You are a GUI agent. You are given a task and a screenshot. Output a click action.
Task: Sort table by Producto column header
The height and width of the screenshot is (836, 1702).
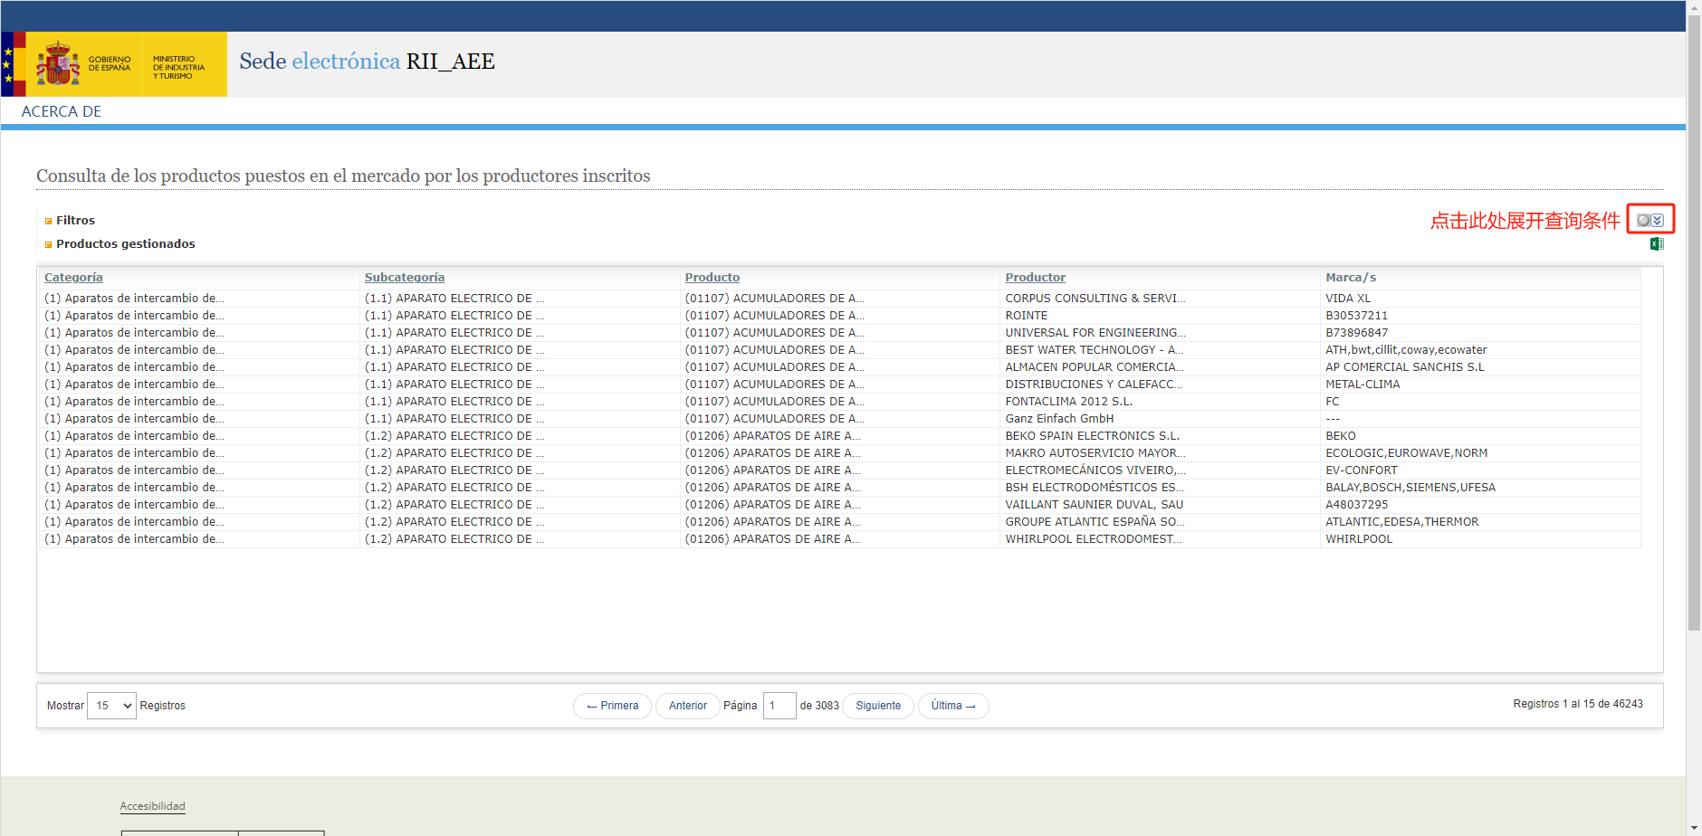click(x=712, y=278)
